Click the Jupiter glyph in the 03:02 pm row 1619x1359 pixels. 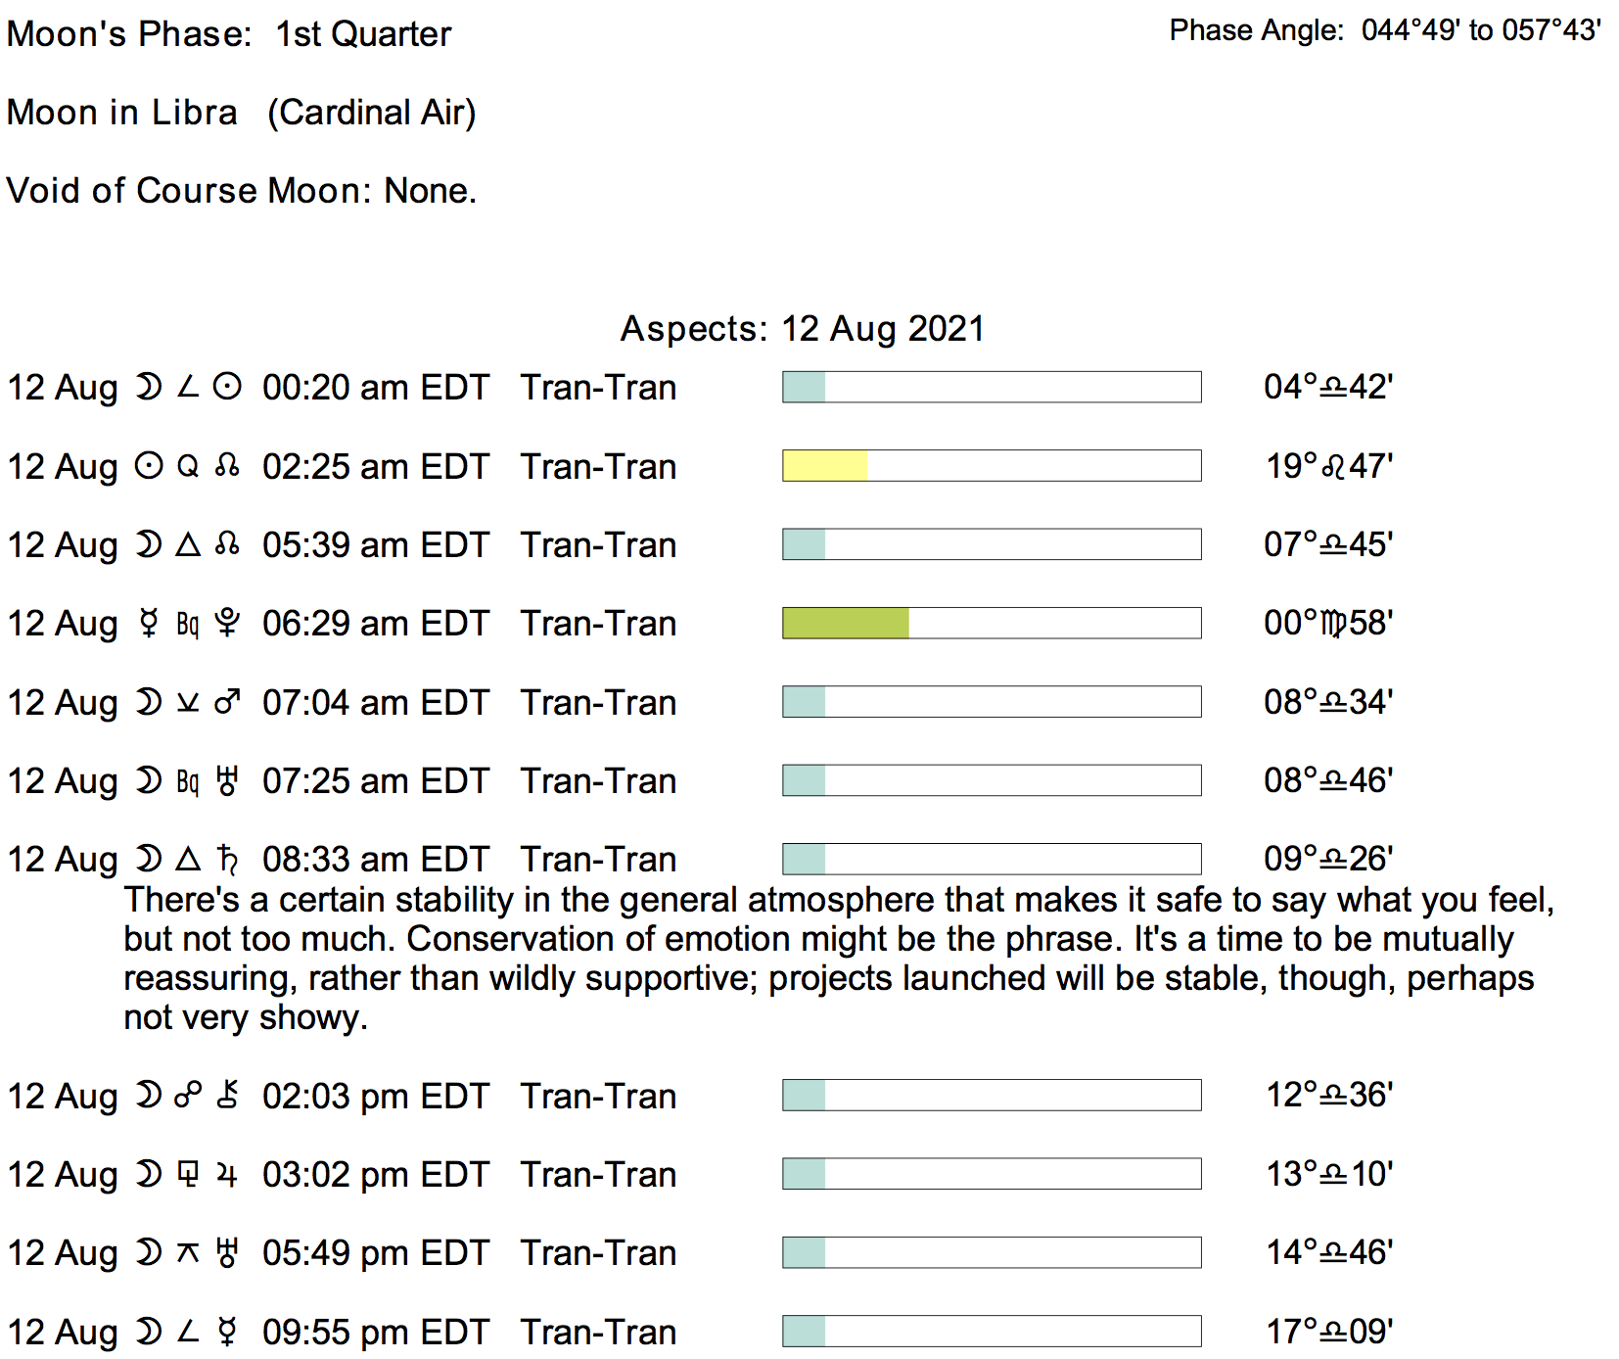(227, 1174)
